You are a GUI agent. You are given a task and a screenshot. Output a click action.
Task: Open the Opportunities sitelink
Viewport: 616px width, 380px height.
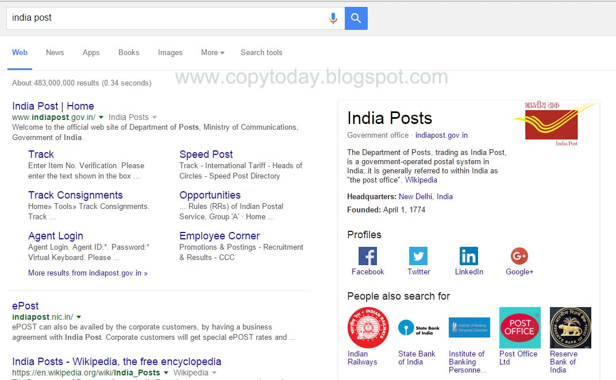(x=210, y=195)
